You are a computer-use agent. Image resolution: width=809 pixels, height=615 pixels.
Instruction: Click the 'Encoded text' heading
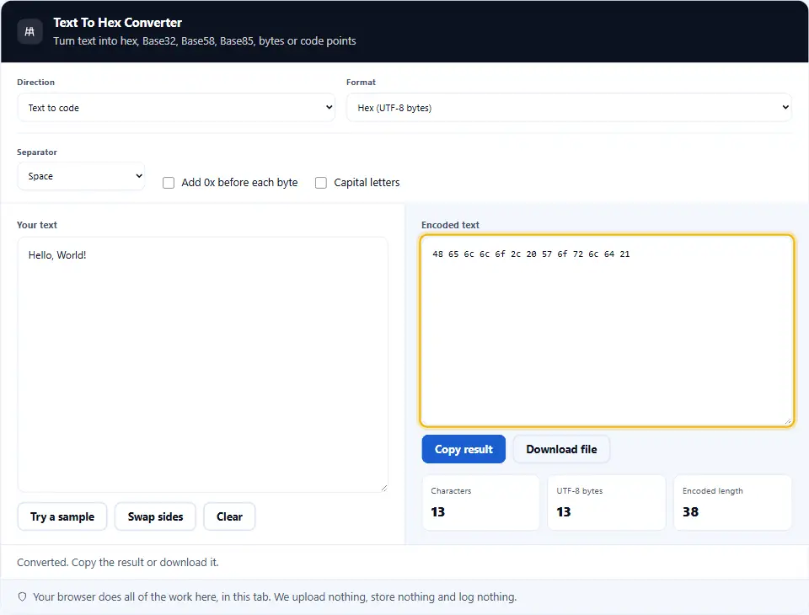tap(450, 225)
